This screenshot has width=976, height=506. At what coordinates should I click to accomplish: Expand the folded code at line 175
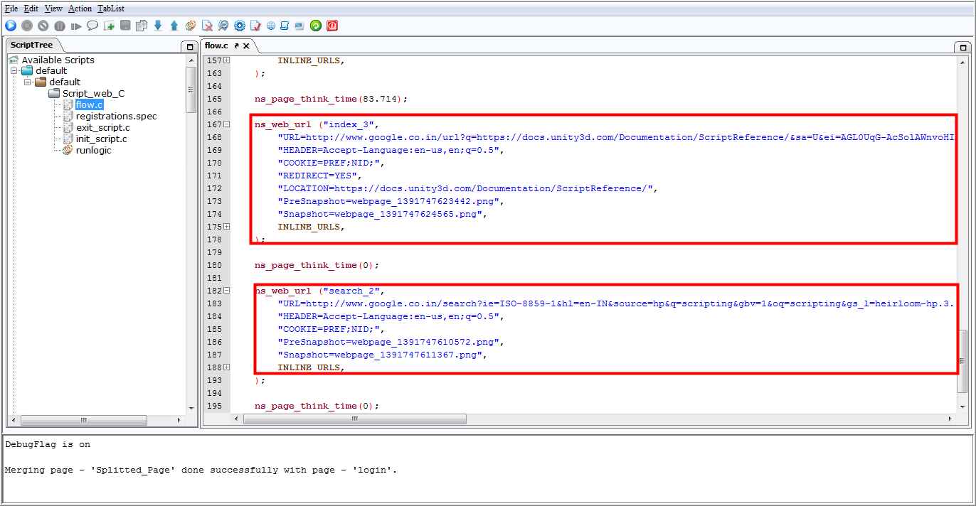pyautogui.click(x=227, y=227)
